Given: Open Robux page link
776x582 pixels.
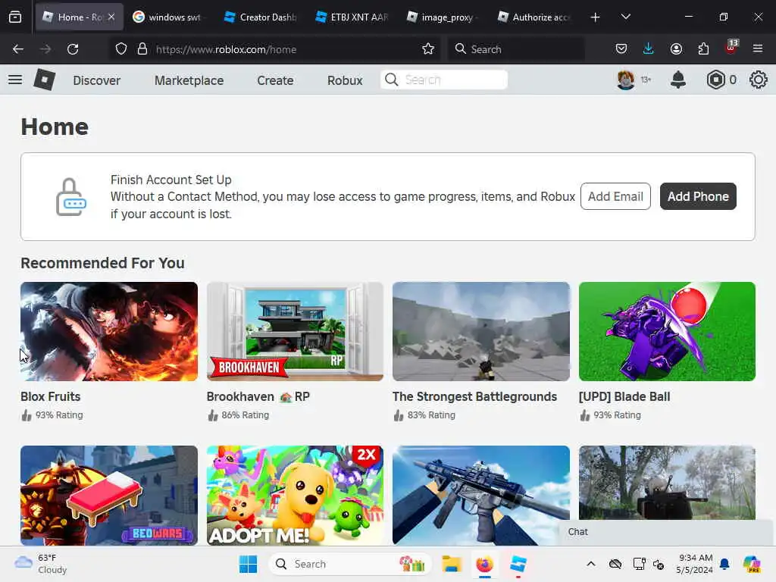Looking at the screenshot, I should 345,80.
